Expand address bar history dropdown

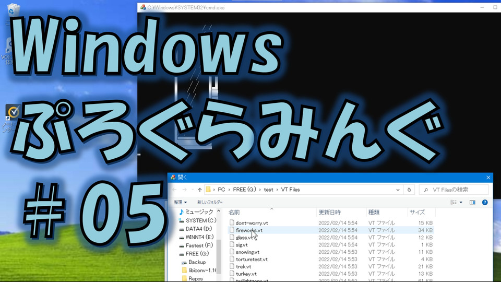(398, 190)
